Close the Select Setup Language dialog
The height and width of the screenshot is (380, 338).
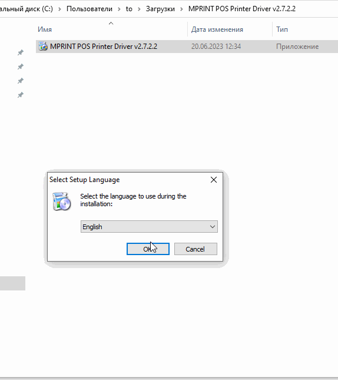point(214,180)
